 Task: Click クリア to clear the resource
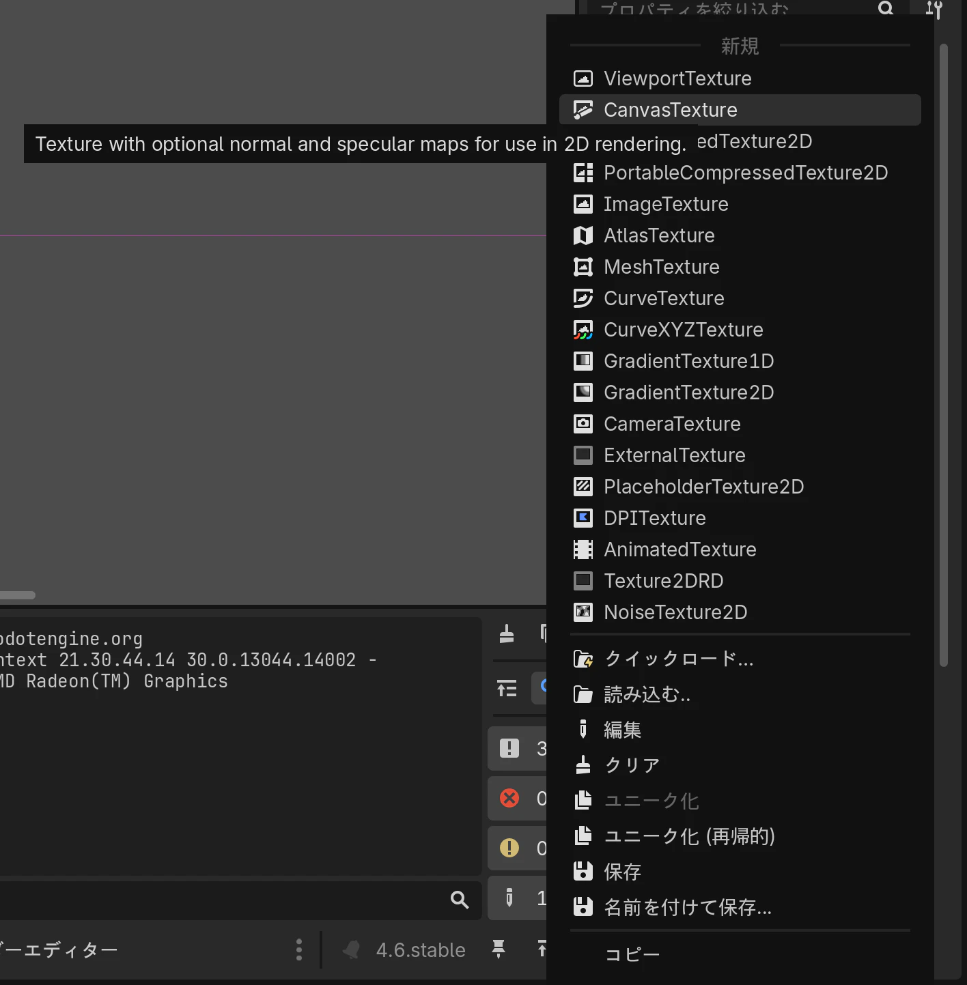740,765
